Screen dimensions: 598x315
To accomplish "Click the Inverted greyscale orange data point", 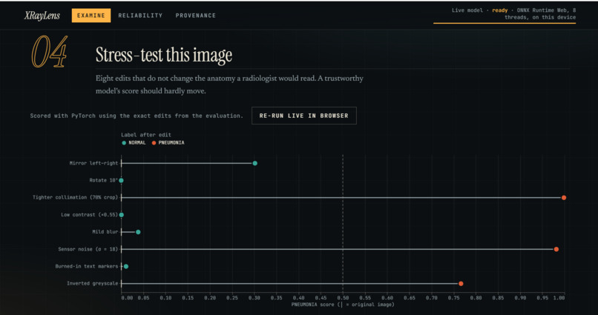I will tap(461, 283).
